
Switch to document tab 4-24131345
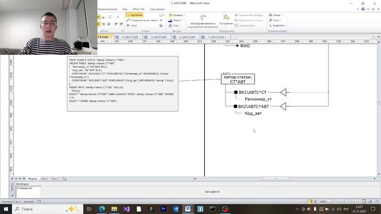point(128,37)
